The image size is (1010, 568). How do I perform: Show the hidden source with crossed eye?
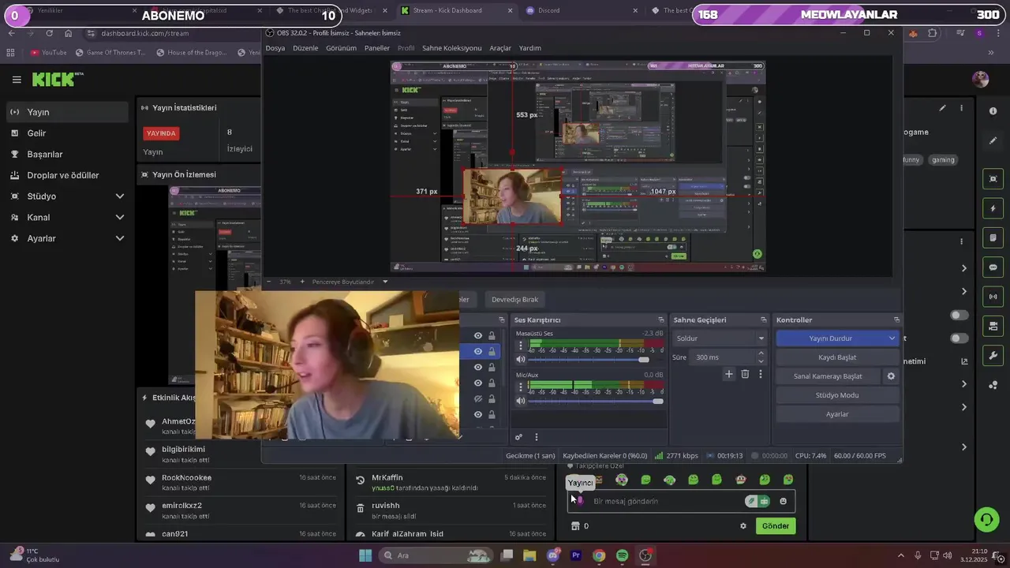pyautogui.click(x=477, y=398)
